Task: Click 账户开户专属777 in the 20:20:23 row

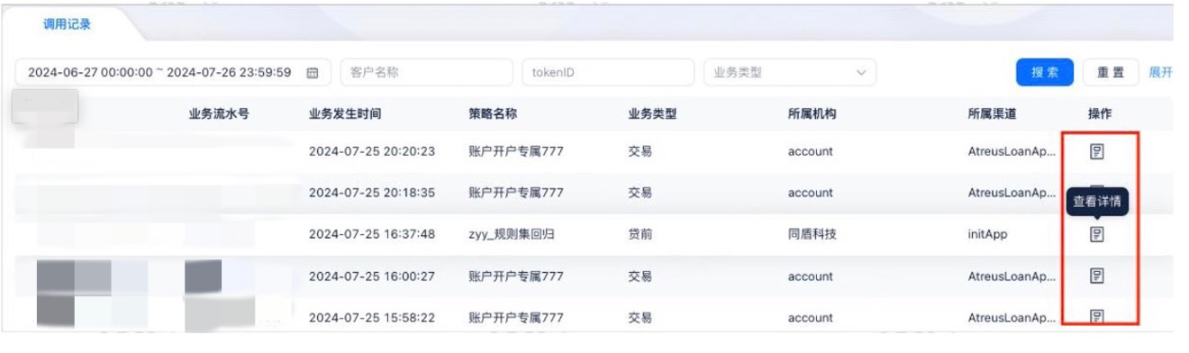Action: click(x=516, y=152)
